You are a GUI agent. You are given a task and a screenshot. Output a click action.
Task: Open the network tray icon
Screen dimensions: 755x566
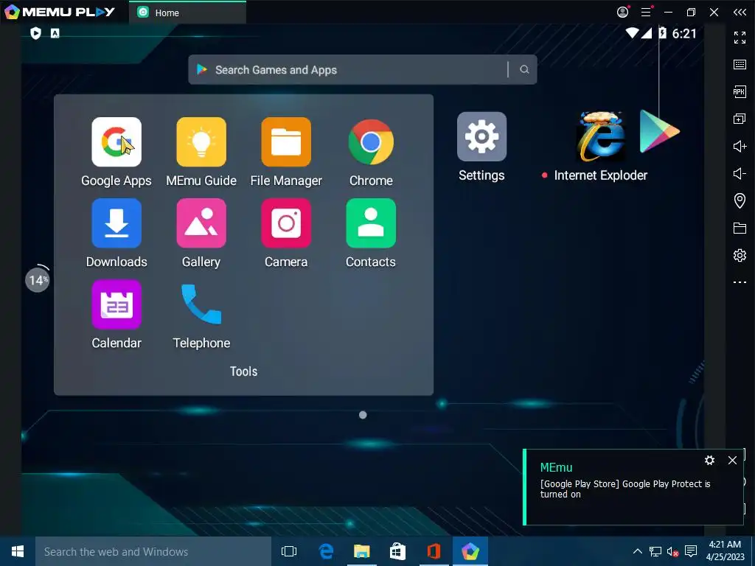coord(655,551)
